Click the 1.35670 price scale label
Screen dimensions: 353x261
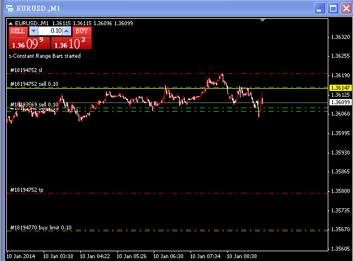pyautogui.click(x=340, y=230)
